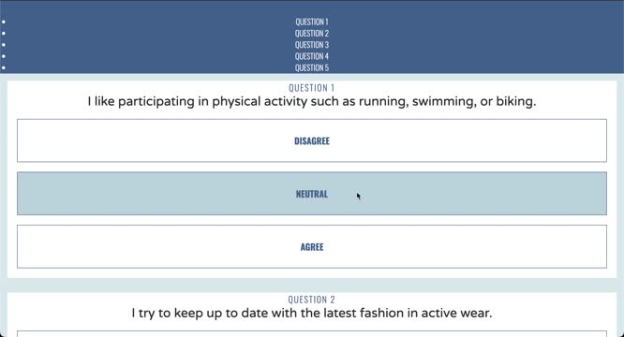Viewport: 624px width, 337px height.
Task: Select the highlighted Neutral answer option
Action: pos(312,194)
